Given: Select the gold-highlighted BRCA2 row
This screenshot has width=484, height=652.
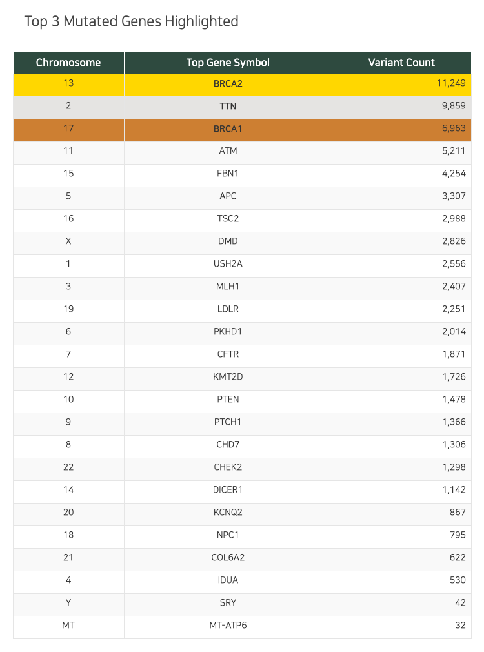Looking at the screenshot, I should (x=242, y=85).
